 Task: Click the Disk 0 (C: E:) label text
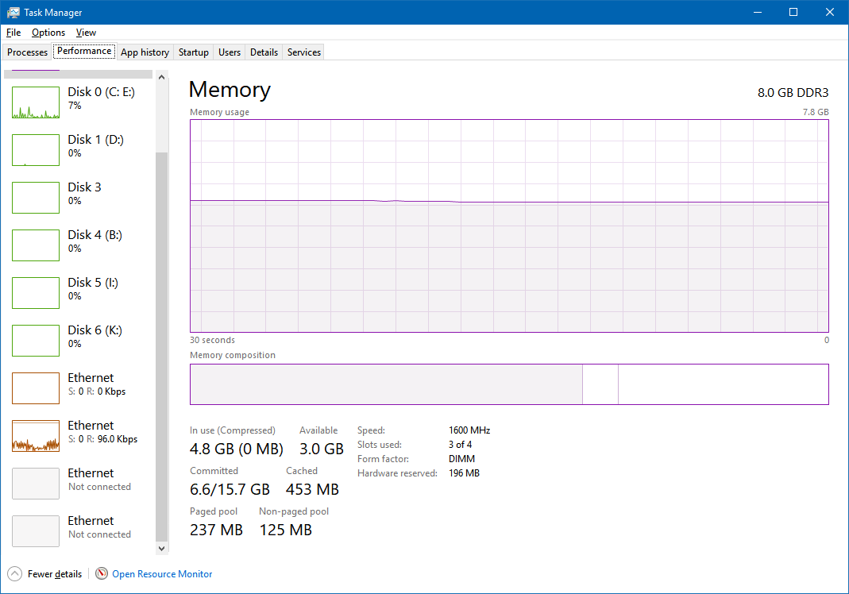[101, 92]
